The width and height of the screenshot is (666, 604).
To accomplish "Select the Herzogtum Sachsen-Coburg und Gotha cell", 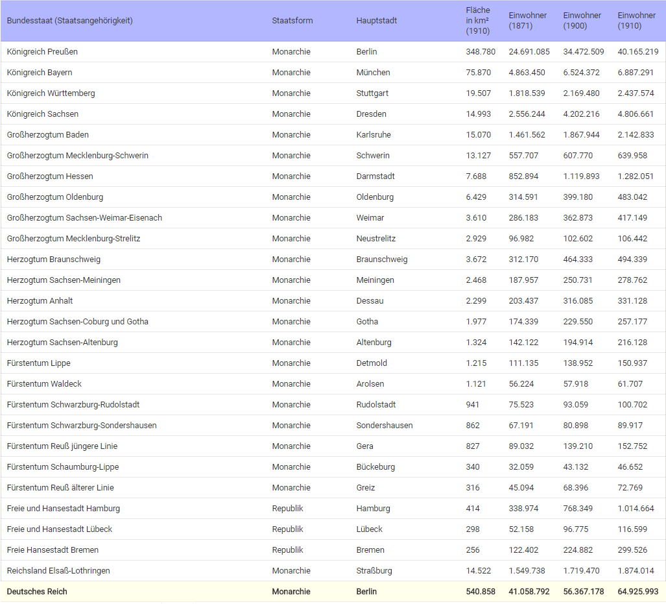I will [x=78, y=321].
